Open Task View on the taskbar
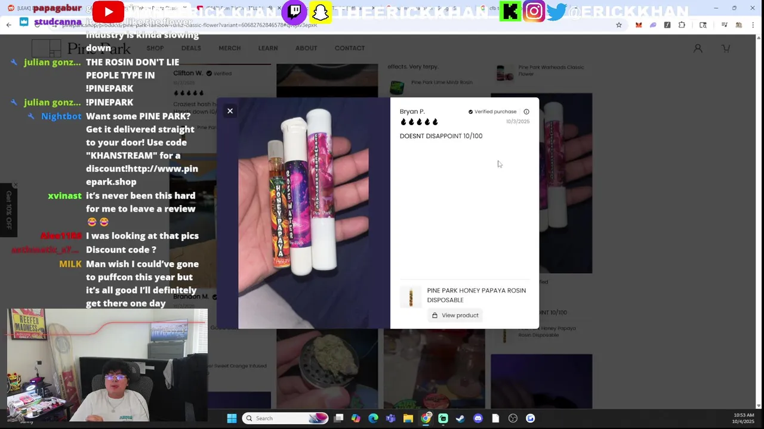 [x=338, y=418]
